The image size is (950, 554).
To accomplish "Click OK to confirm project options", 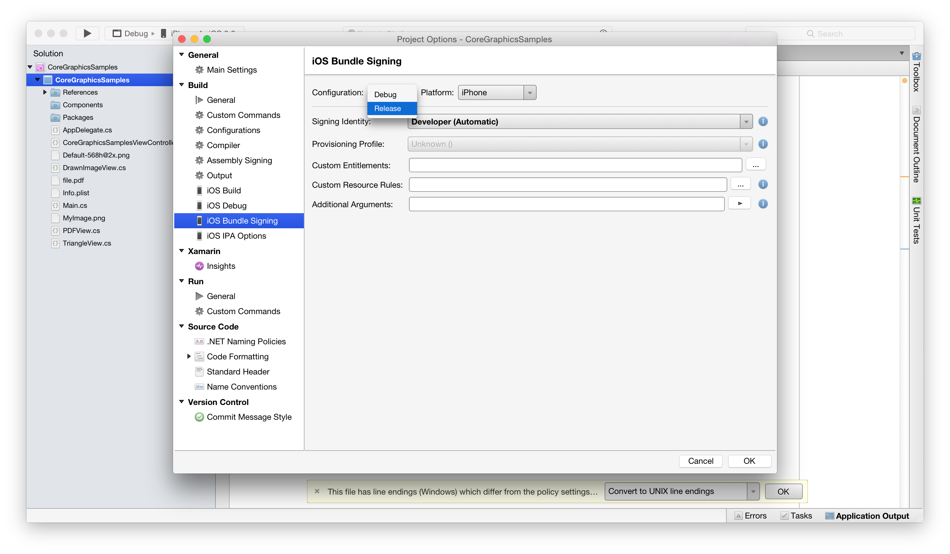I will pos(748,460).
